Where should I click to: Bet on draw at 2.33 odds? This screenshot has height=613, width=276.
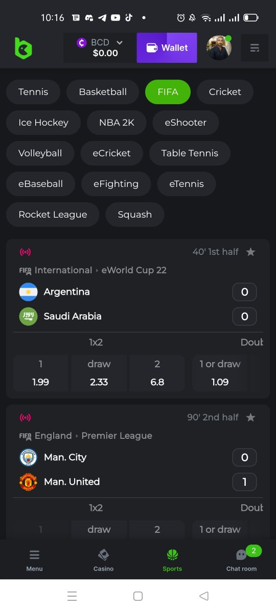point(99,373)
